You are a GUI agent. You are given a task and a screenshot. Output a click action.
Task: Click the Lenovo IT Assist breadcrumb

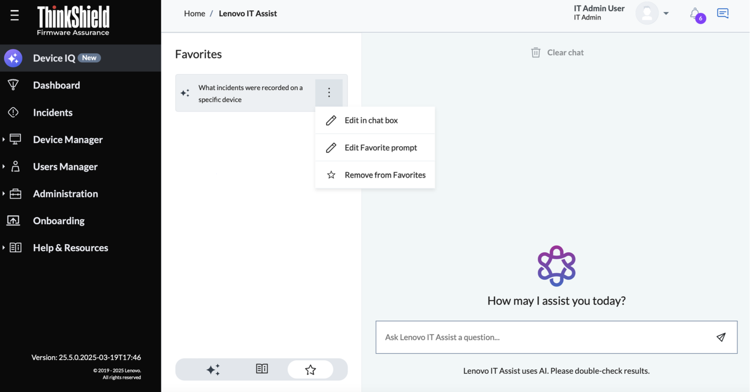[x=248, y=13]
